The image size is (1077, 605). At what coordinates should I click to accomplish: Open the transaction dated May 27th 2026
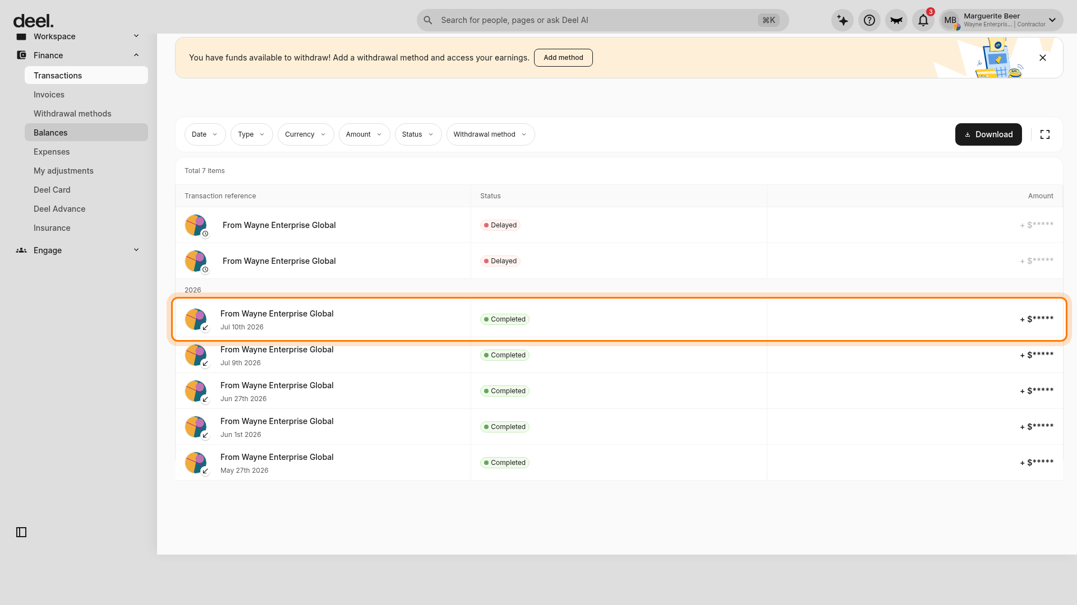coord(619,463)
